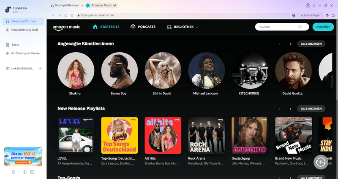The height and width of the screenshot is (179, 338).
Task: Open the LEVEL playlist cover
Action: (x=76, y=135)
